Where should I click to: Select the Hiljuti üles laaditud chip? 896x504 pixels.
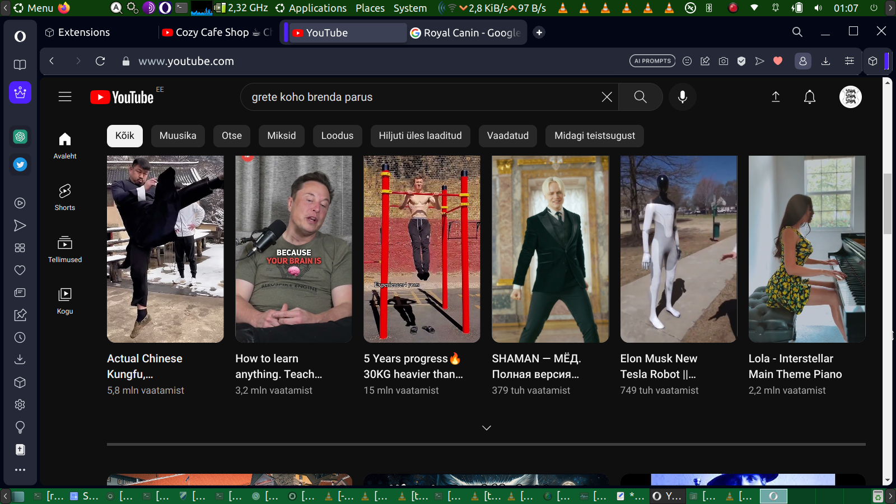coord(420,136)
